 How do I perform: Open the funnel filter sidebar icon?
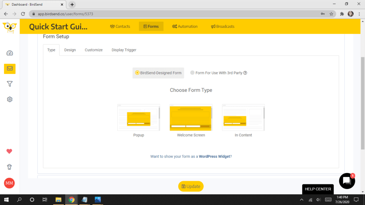[10, 84]
